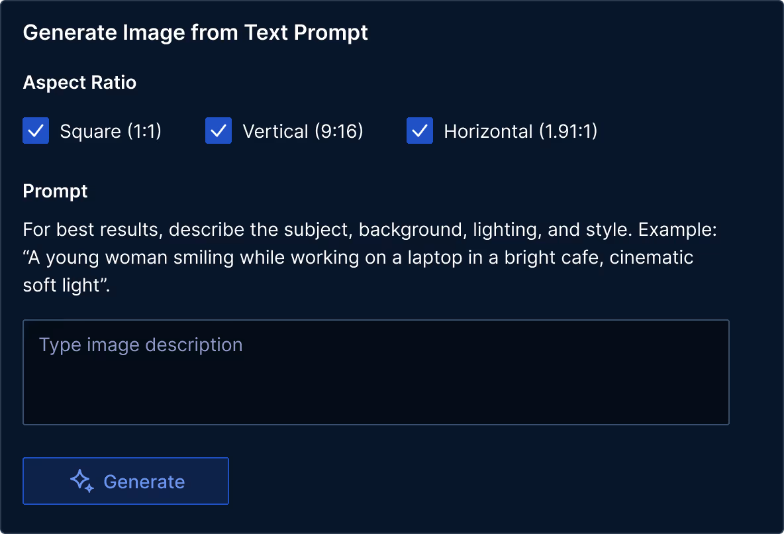
Task: Click the Aspect Ratio heading
Action: click(79, 82)
